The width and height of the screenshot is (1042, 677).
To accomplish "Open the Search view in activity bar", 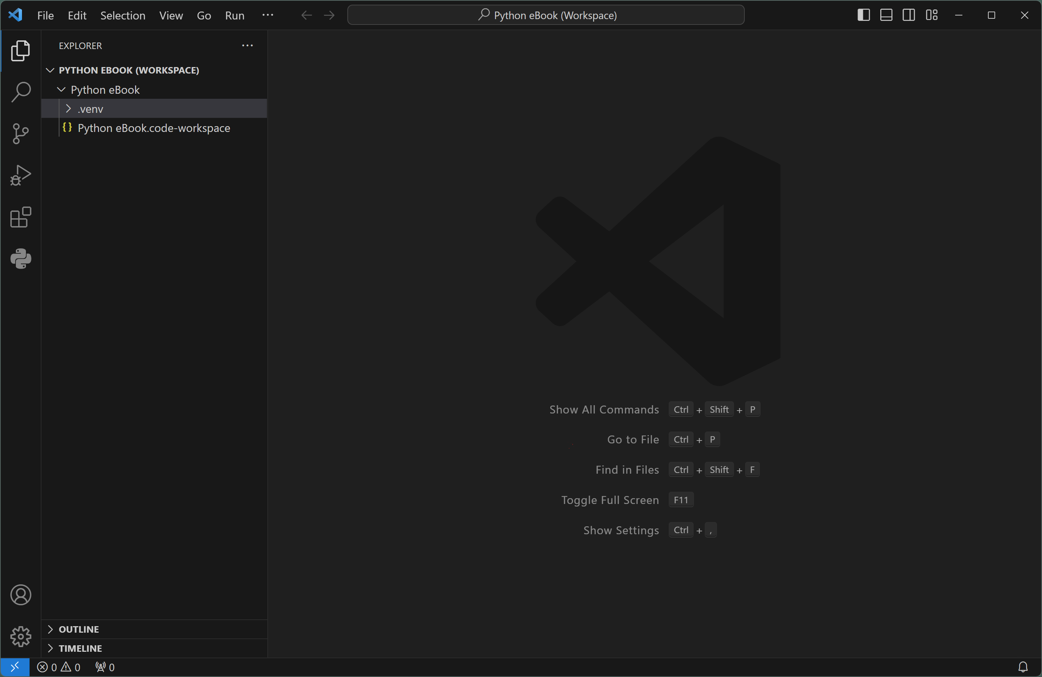I will (21, 92).
